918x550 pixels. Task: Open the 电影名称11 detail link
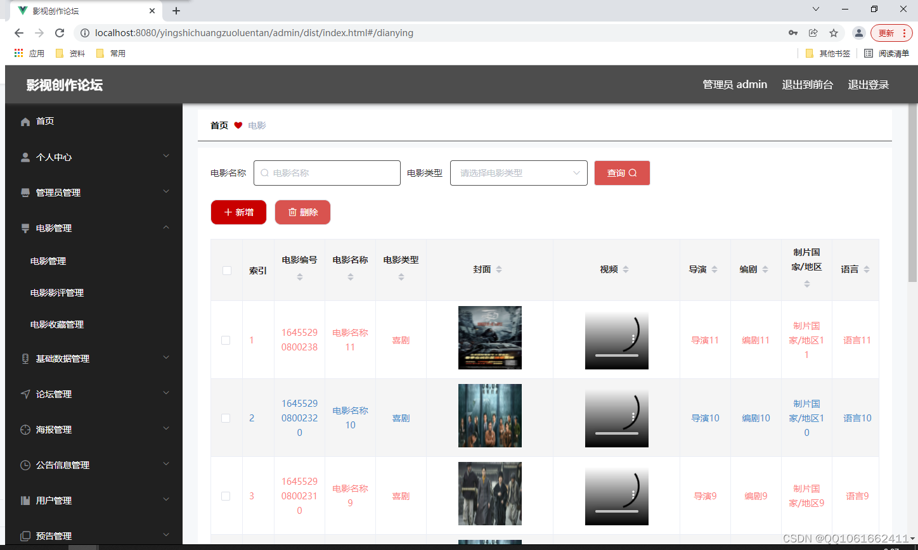click(349, 340)
